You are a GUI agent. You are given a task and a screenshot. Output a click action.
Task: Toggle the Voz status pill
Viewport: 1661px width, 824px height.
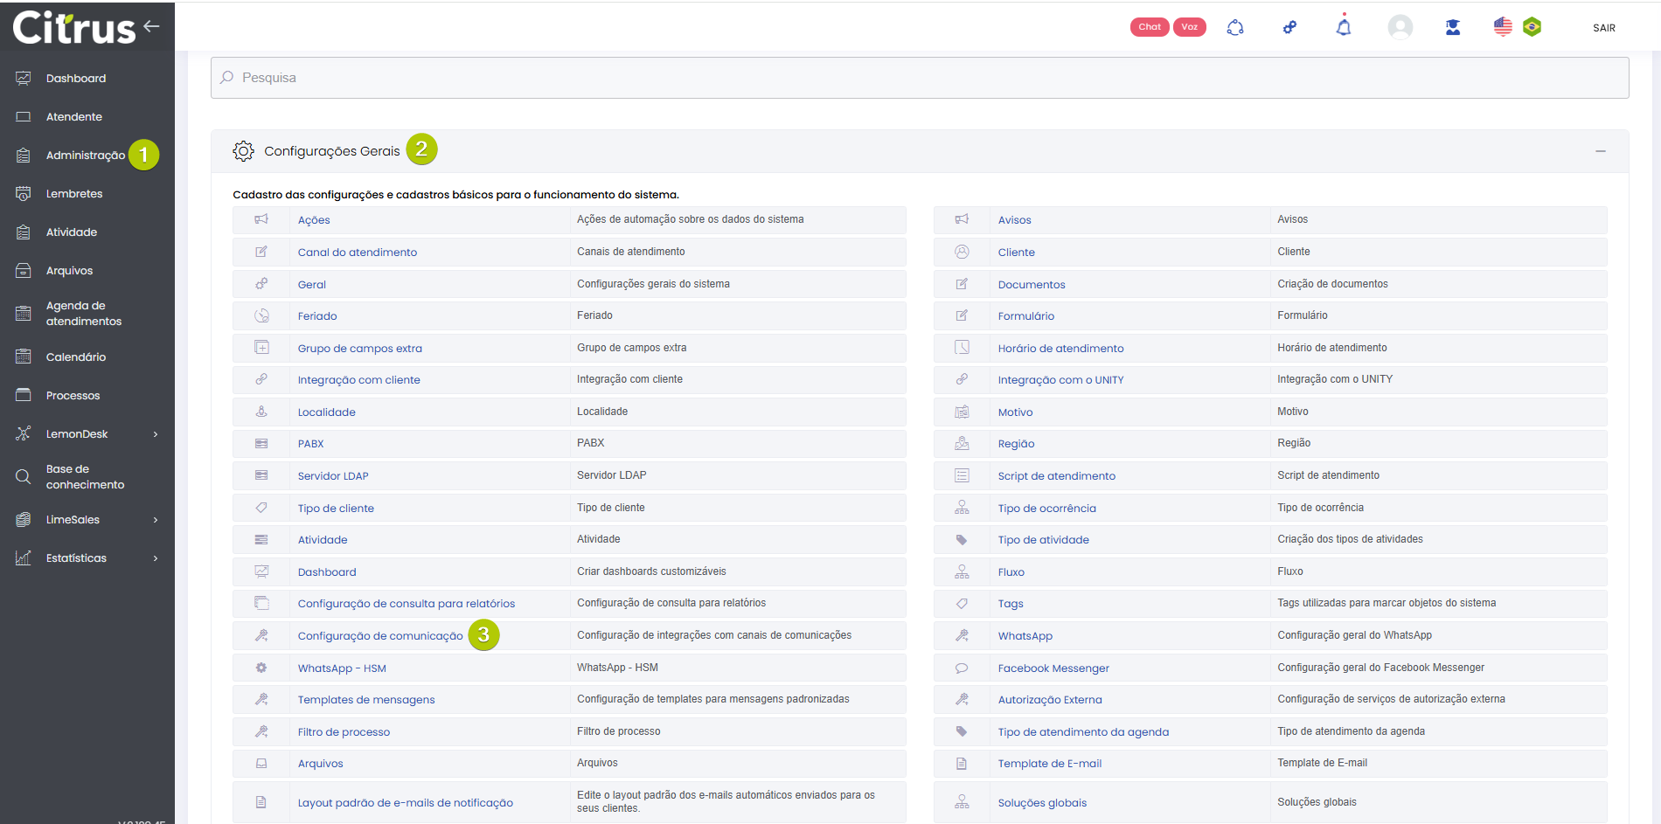tap(1189, 27)
